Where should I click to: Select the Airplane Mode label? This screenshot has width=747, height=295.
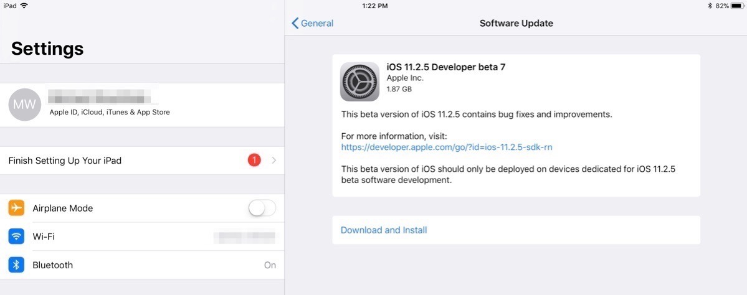(63, 208)
